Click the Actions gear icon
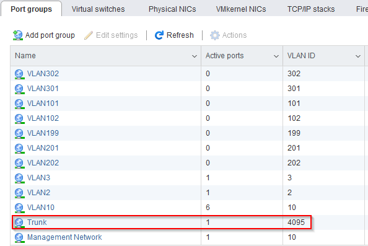This screenshot has width=368, height=246. pyautogui.click(x=214, y=35)
